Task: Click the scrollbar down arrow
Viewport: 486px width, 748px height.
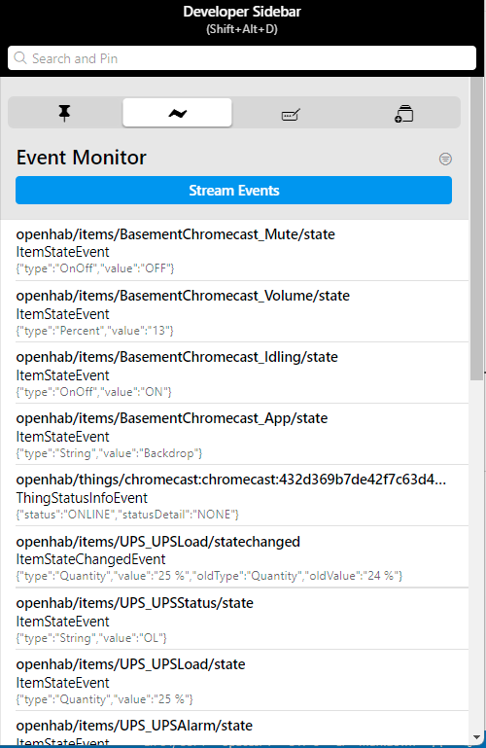Action: 476,738
